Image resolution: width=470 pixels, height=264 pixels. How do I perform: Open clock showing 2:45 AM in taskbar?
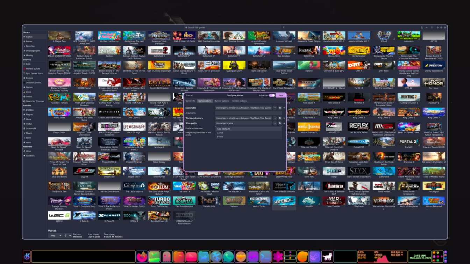(x=420, y=257)
